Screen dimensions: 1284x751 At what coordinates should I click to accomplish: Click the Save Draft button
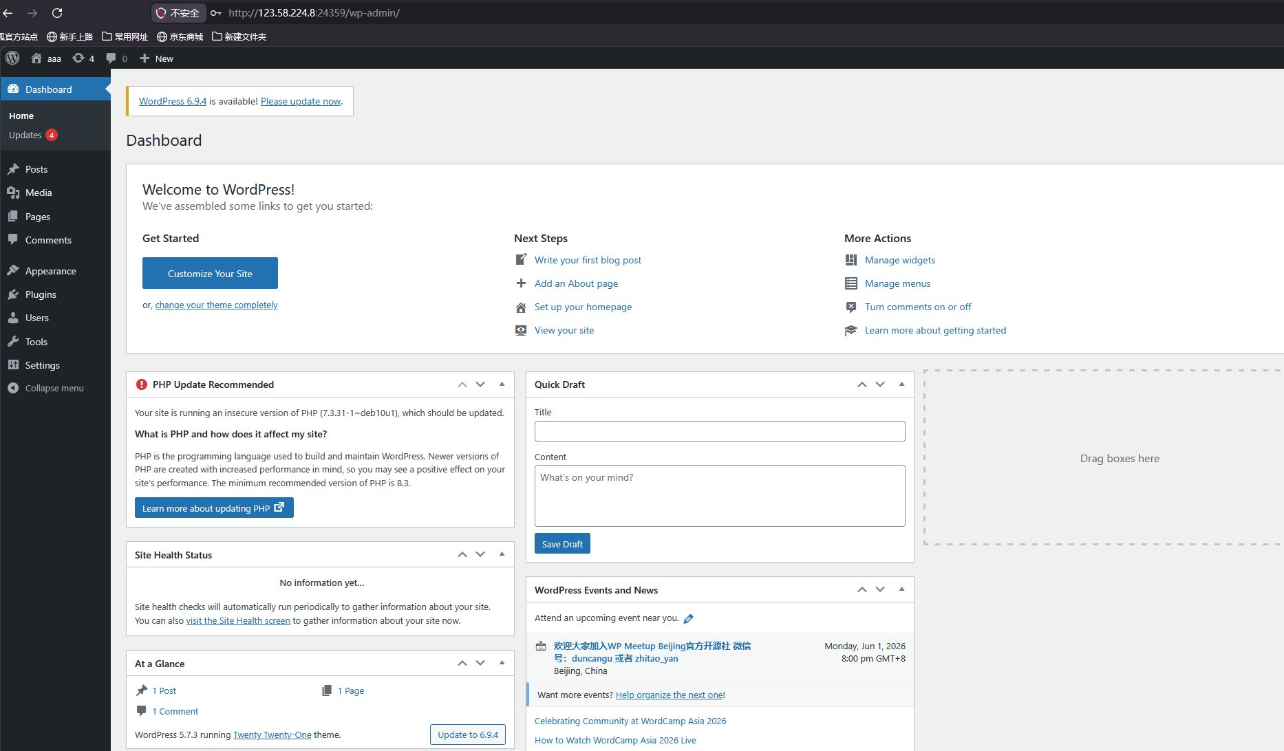[x=562, y=544]
